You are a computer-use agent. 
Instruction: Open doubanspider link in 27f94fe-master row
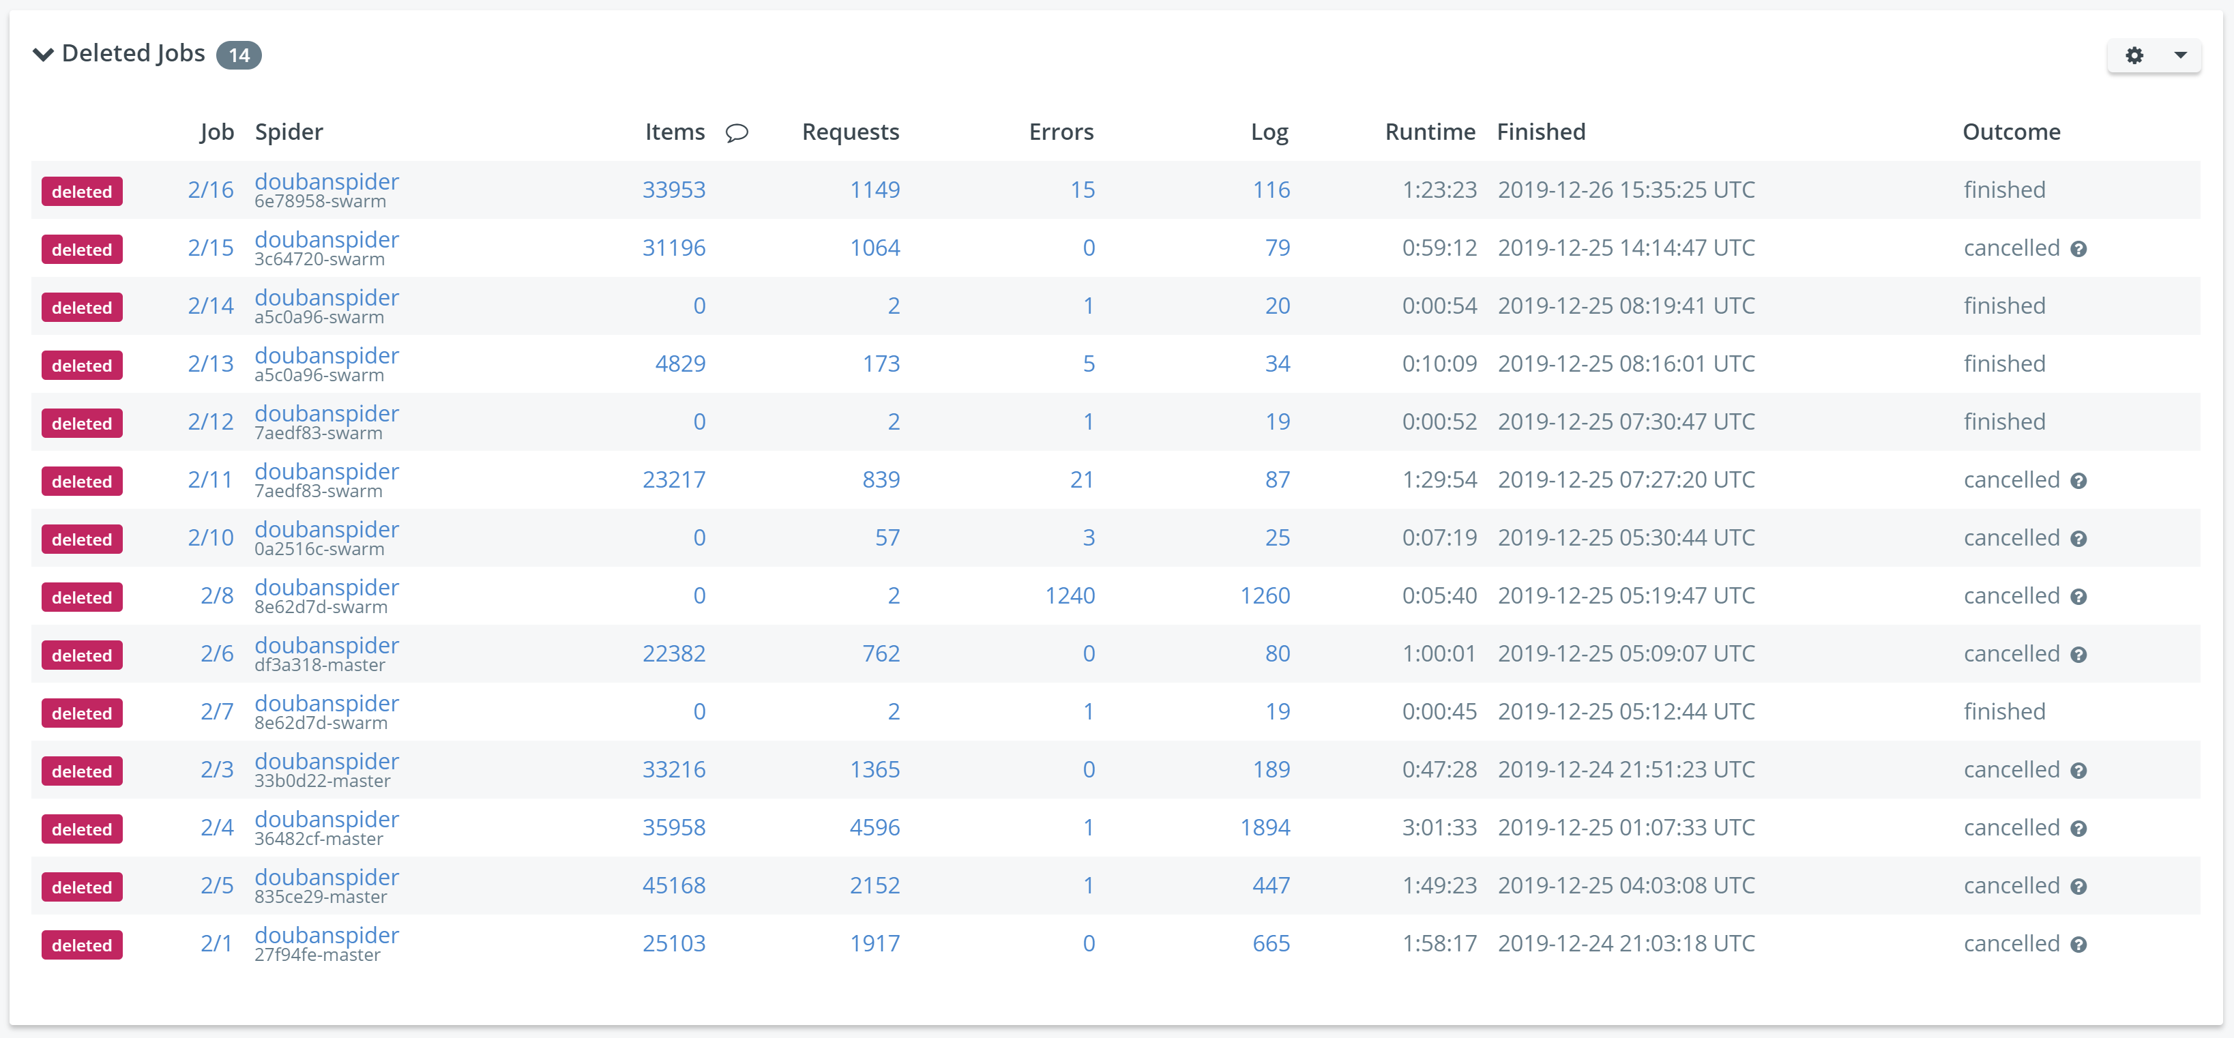pos(327,935)
